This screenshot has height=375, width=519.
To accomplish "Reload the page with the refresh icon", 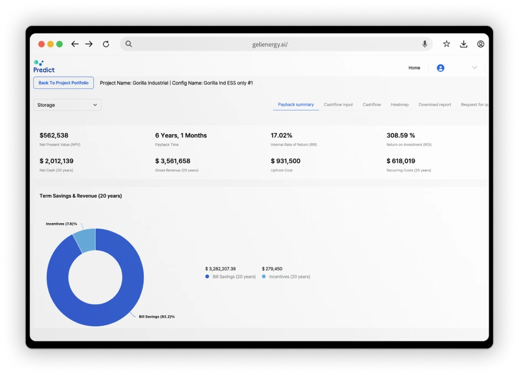I will tap(106, 44).
